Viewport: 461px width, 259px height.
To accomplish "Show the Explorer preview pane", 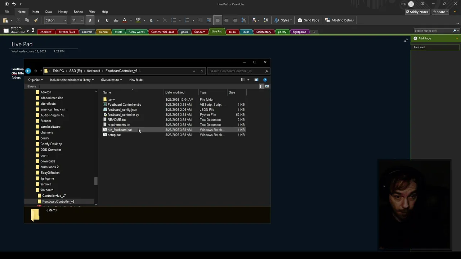I will [x=256, y=80].
